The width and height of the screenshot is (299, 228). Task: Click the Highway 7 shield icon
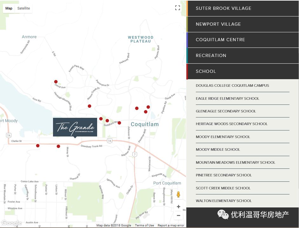(135, 154)
